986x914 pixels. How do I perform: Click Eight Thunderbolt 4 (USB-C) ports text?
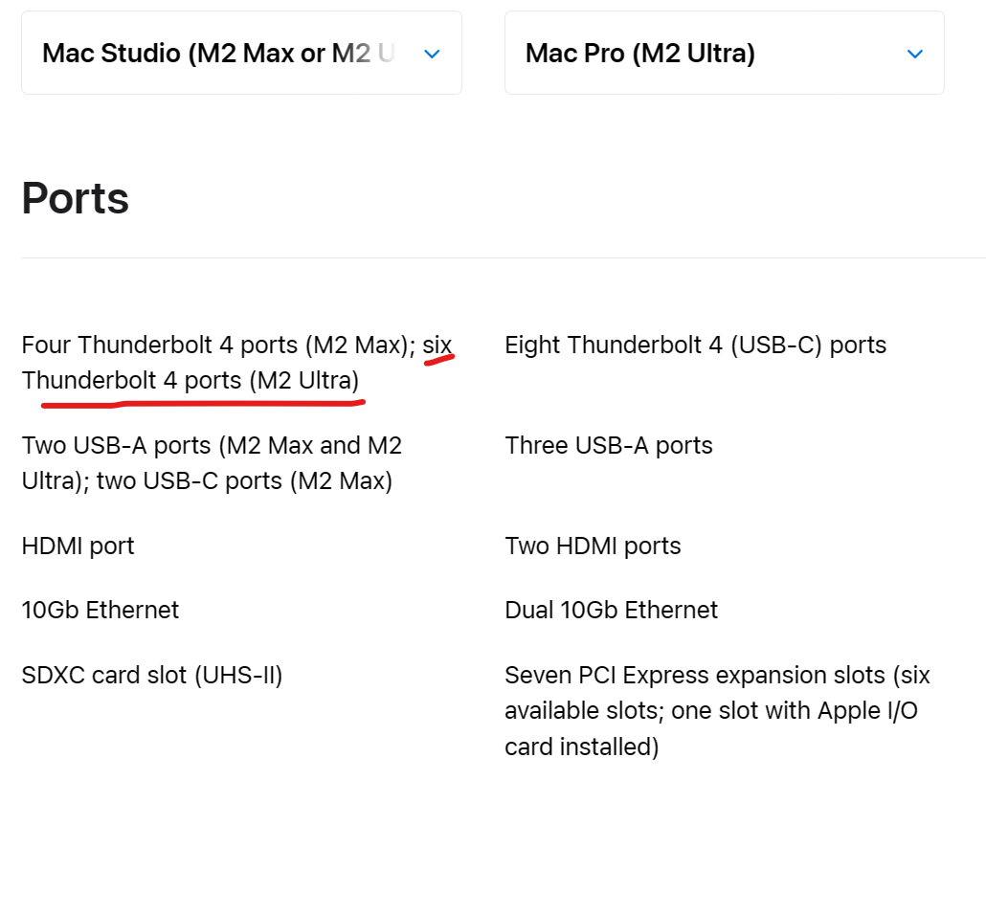[695, 345]
